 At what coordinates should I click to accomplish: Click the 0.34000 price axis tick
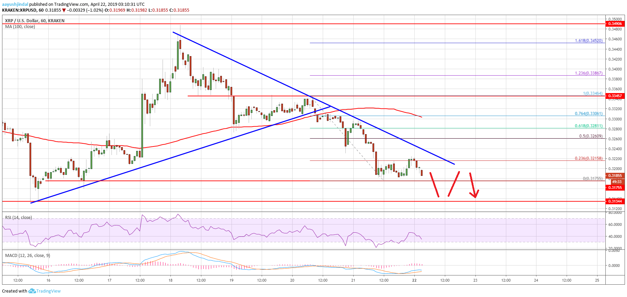(x=615, y=69)
